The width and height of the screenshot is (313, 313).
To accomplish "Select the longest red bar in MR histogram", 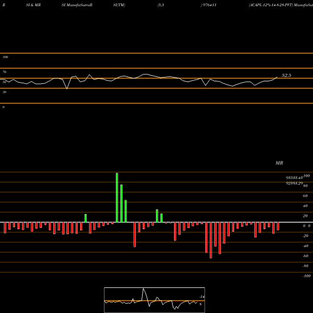I will [211, 240].
